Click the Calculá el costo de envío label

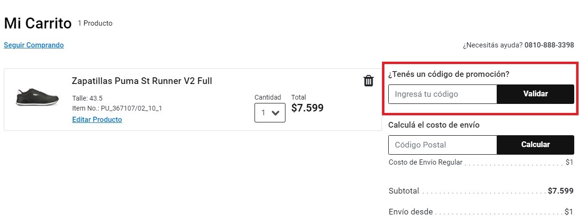pos(434,125)
